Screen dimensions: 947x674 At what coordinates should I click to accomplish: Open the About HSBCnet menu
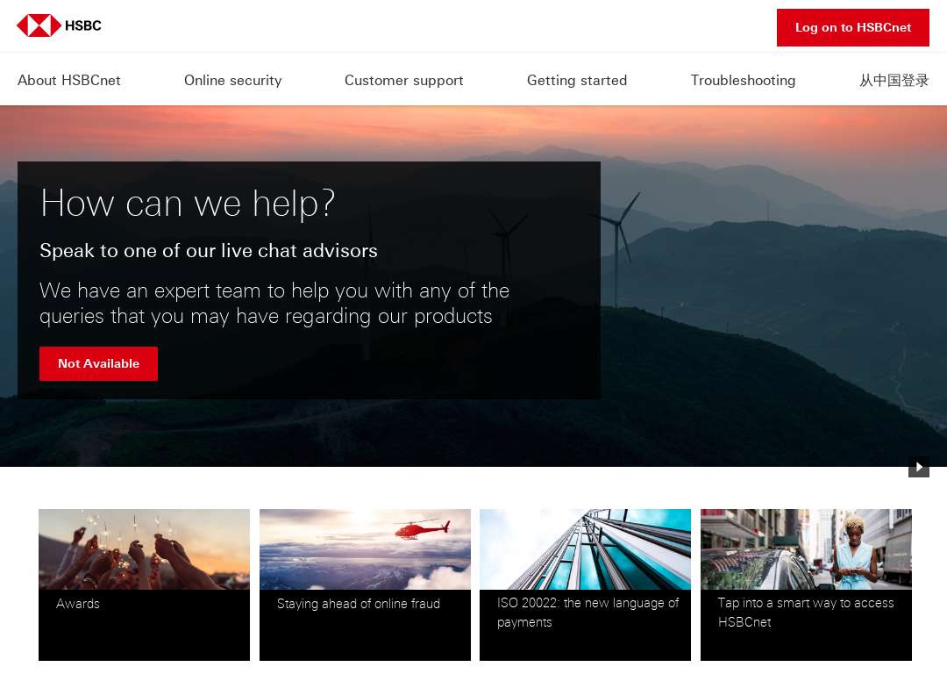tap(69, 81)
